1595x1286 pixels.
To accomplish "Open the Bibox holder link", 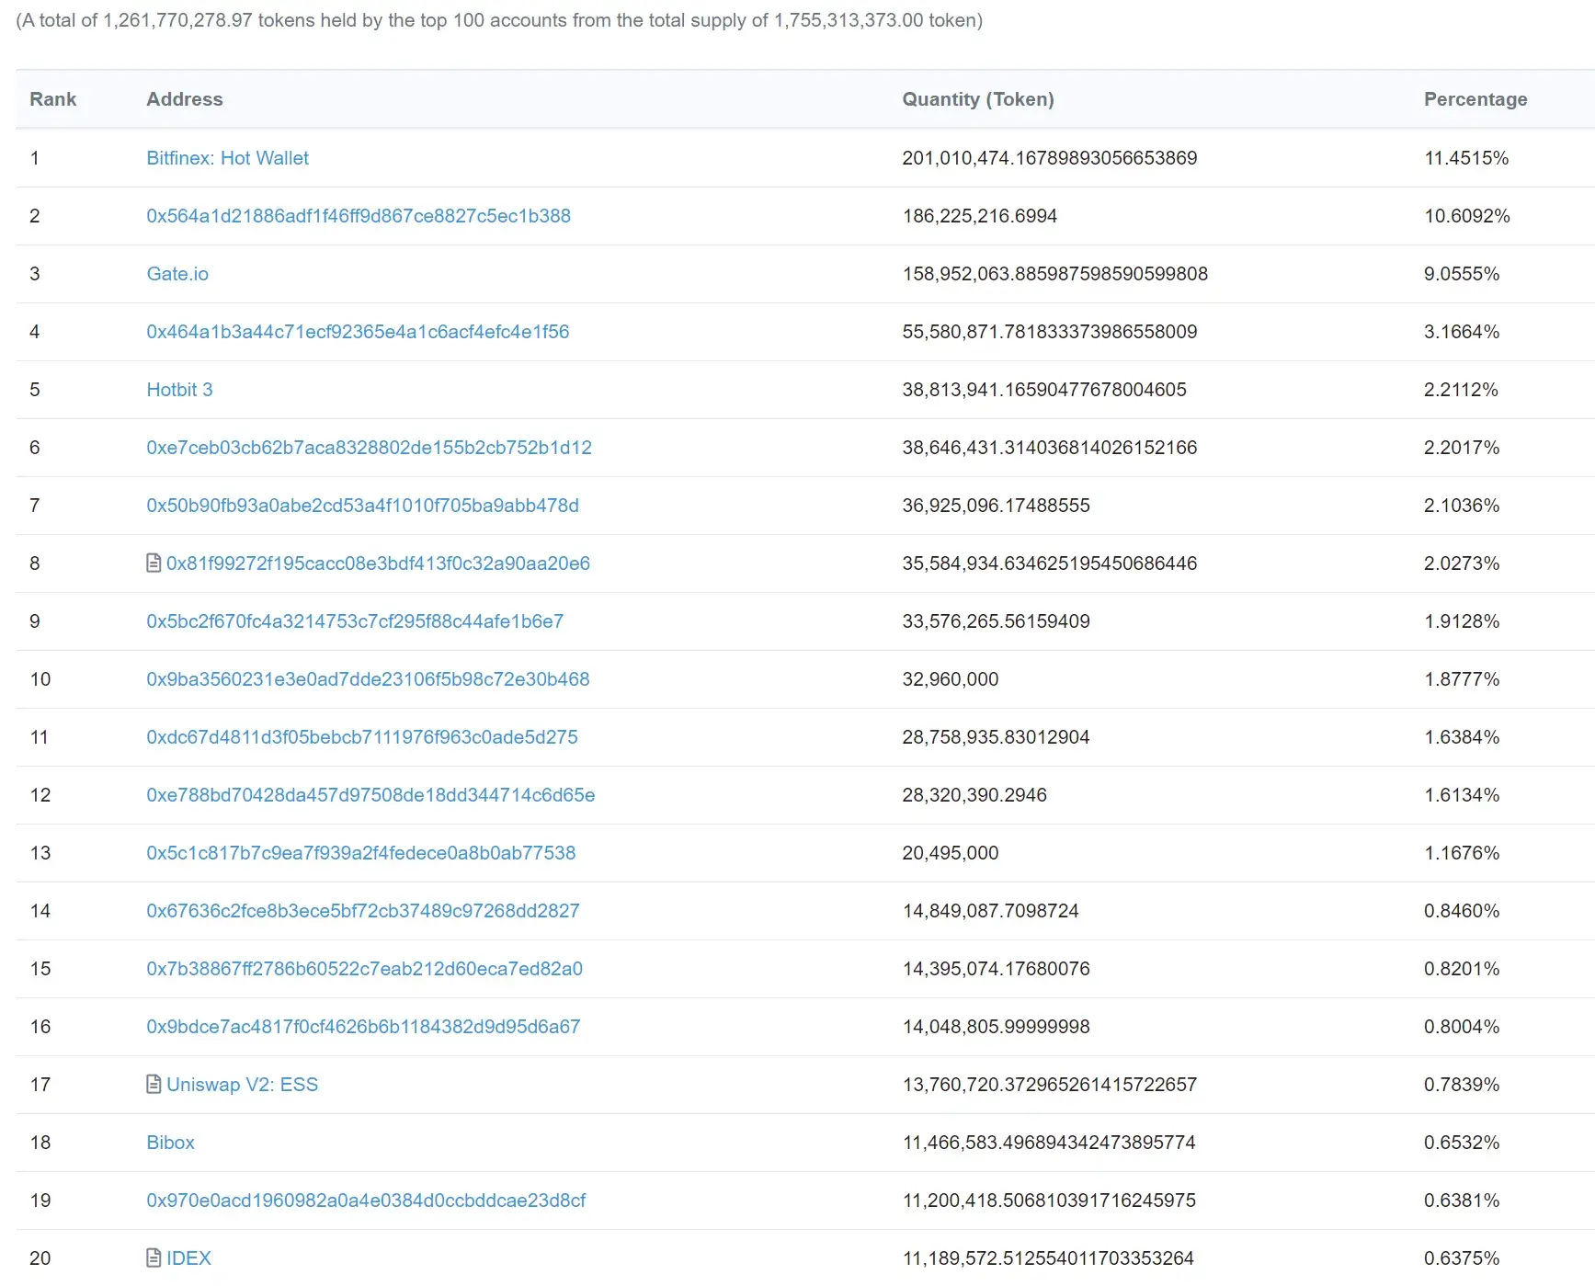I will click(170, 1143).
